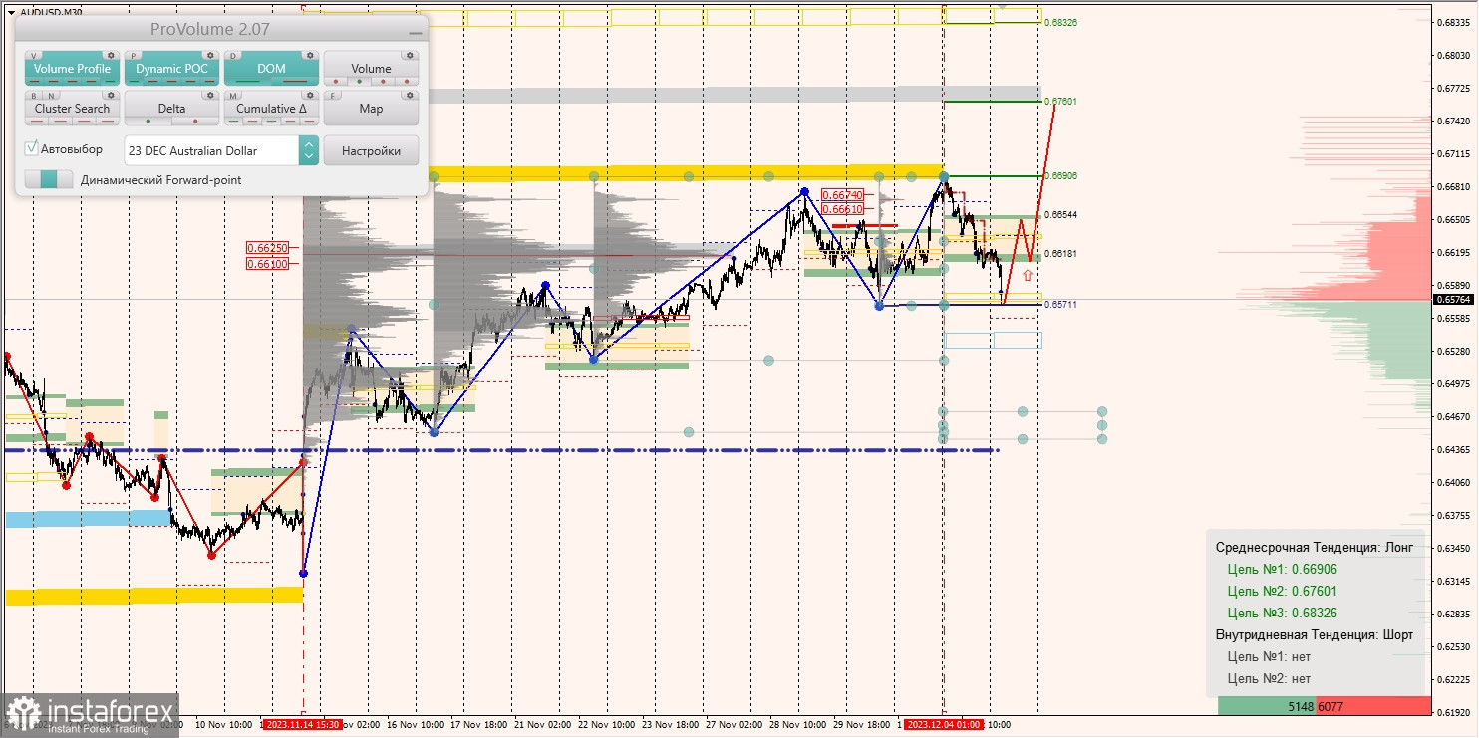
Task: Toggle green dot mode under Delta
Action: point(148,122)
